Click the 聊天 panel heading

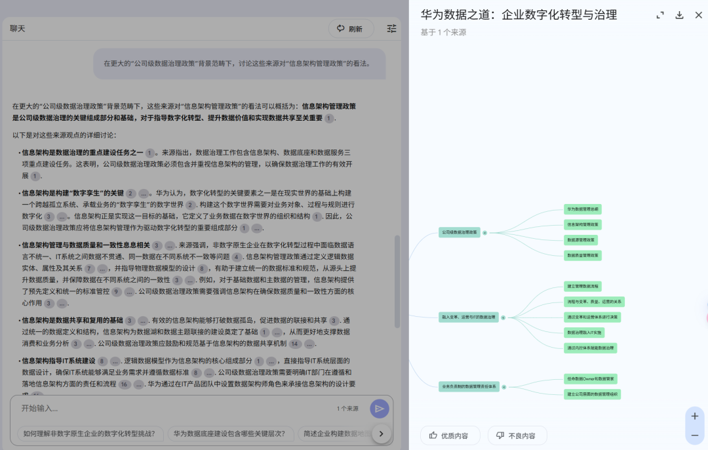[x=18, y=28]
